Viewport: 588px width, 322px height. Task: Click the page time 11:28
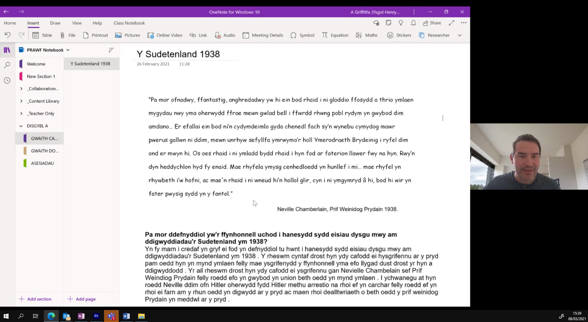[x=184, y=64]
